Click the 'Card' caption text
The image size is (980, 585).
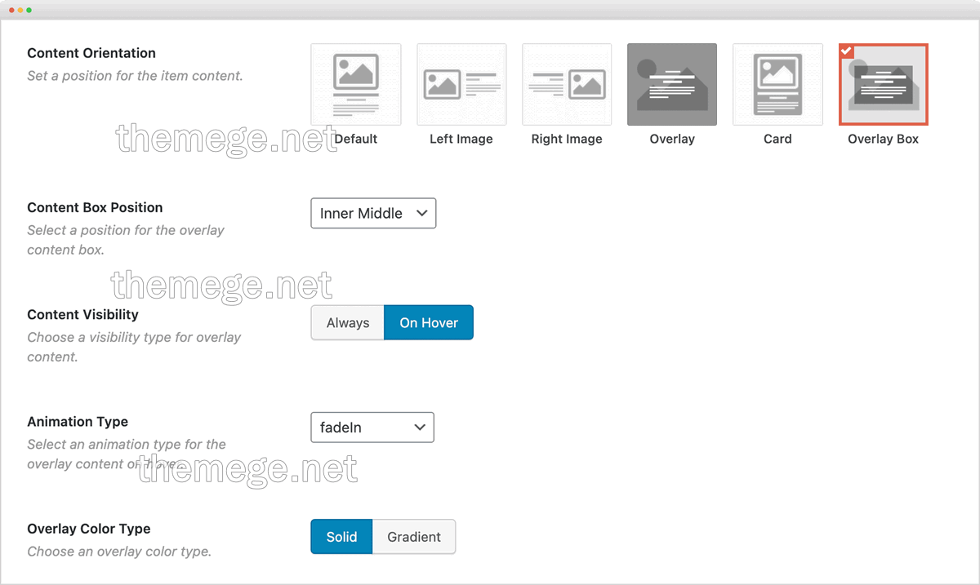(777, 139)
